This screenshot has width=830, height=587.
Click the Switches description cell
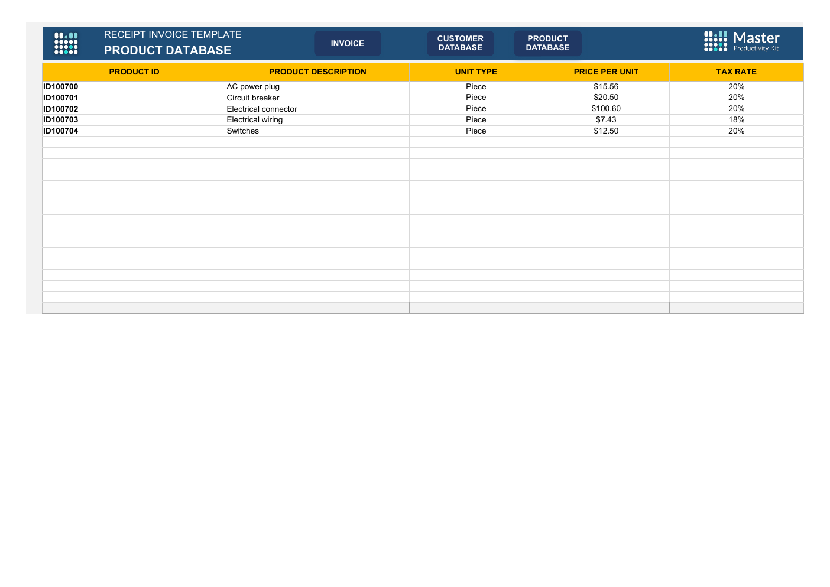point(317,131)
